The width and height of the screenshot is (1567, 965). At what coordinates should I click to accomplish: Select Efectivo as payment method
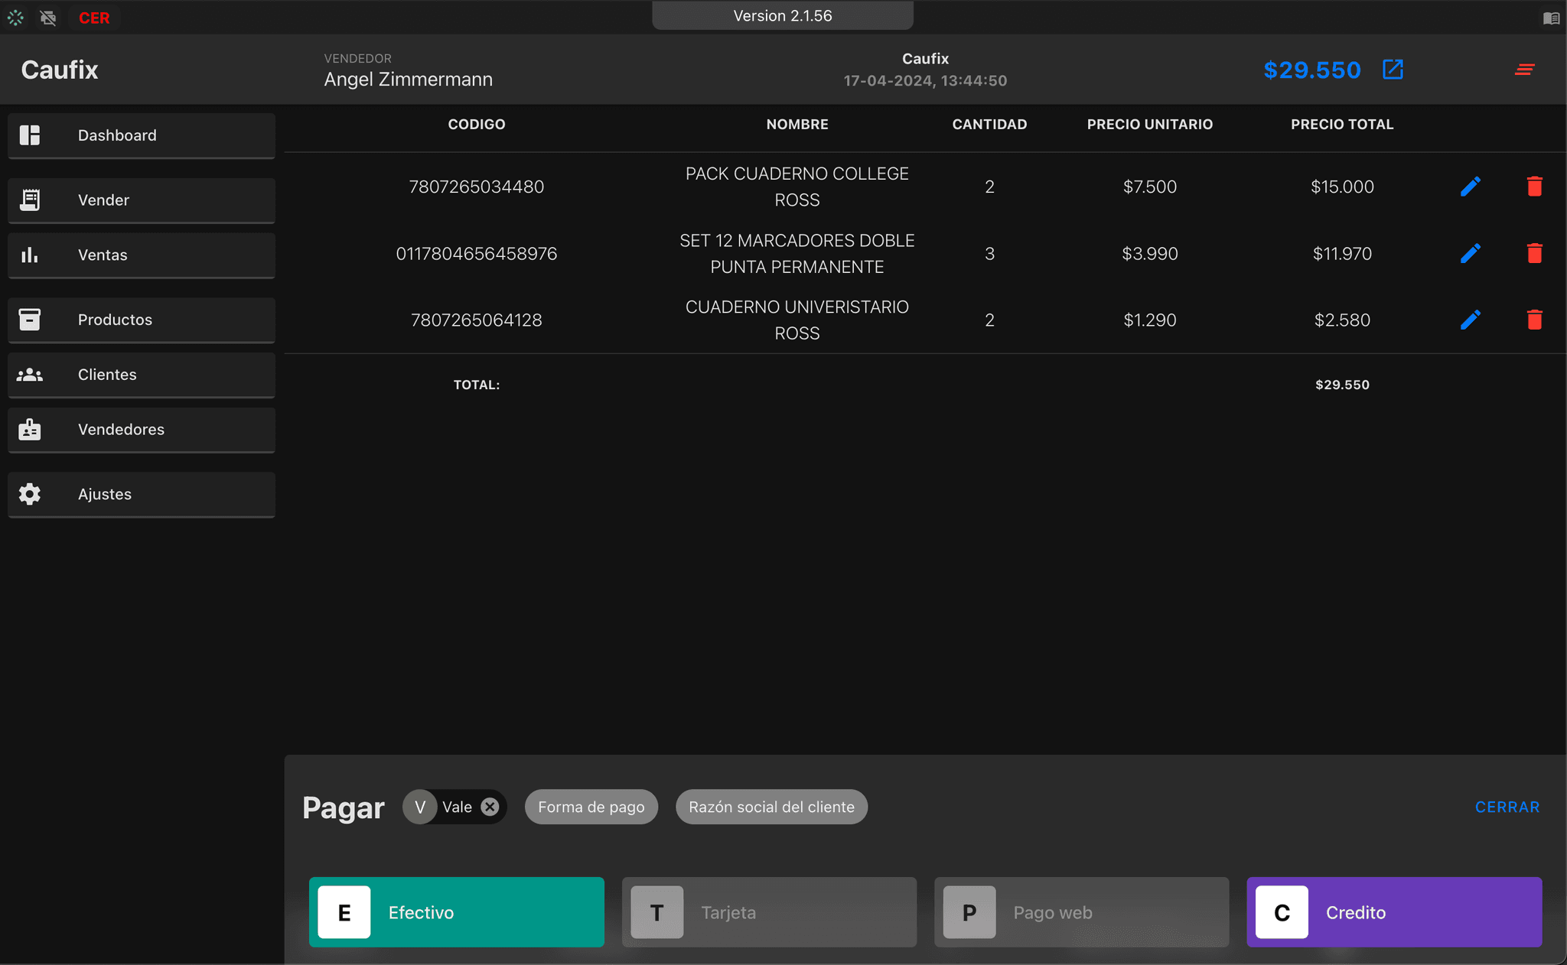pos(456,911)
